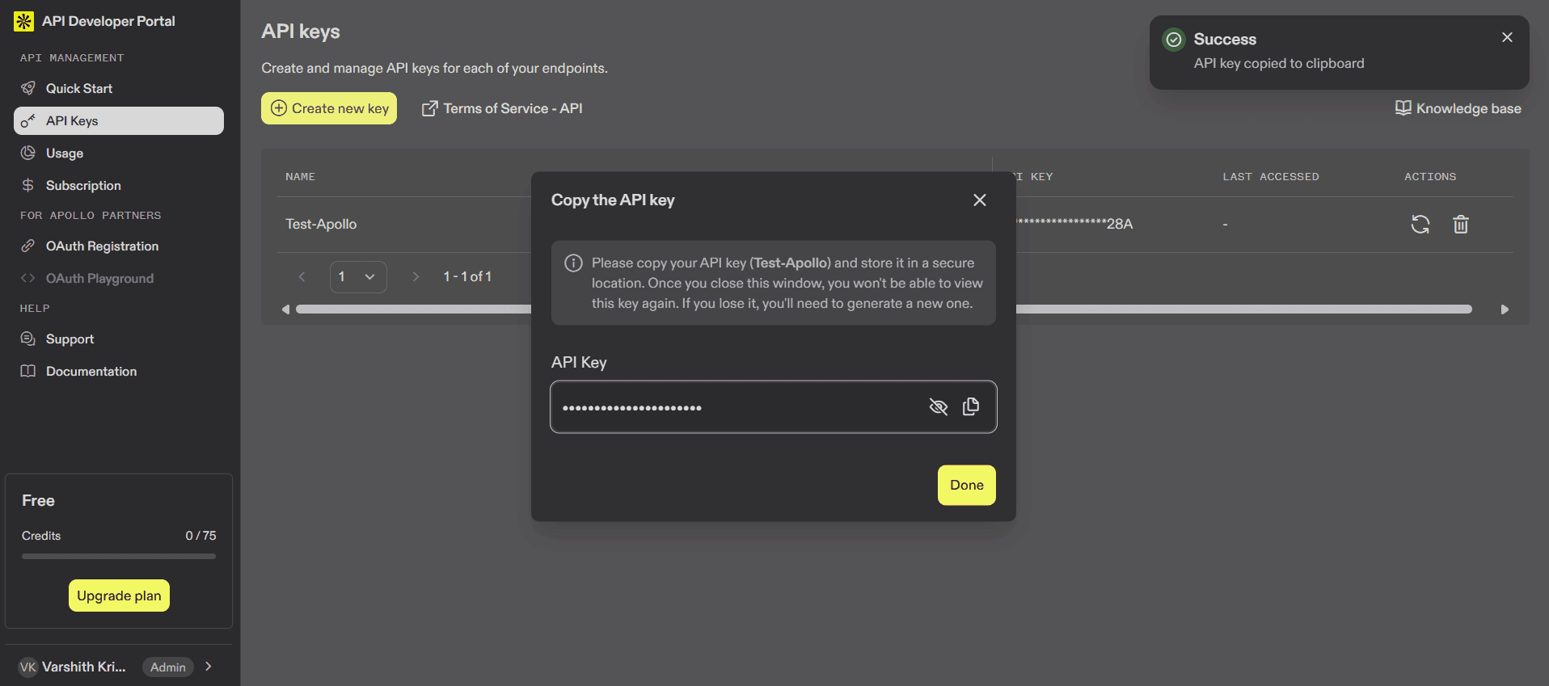Image resolution: width=1549 pixels, height=686 pixels.
Task: Go to the next page arrow
Action: tap(416, 277)
